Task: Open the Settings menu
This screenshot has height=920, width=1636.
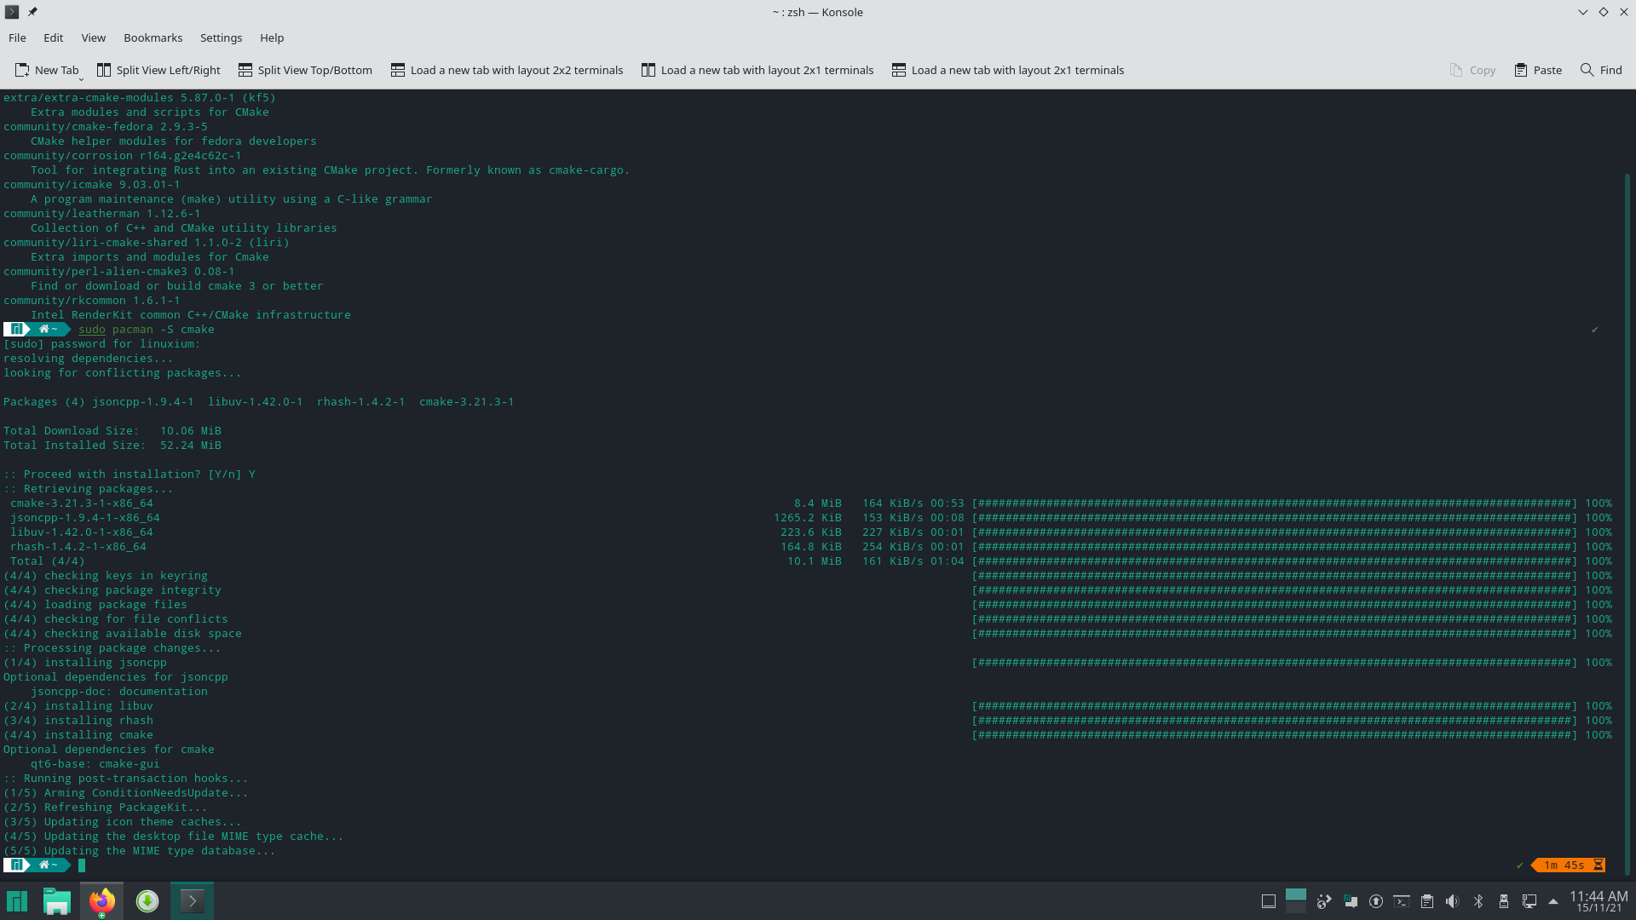Action: pos(221,37)
